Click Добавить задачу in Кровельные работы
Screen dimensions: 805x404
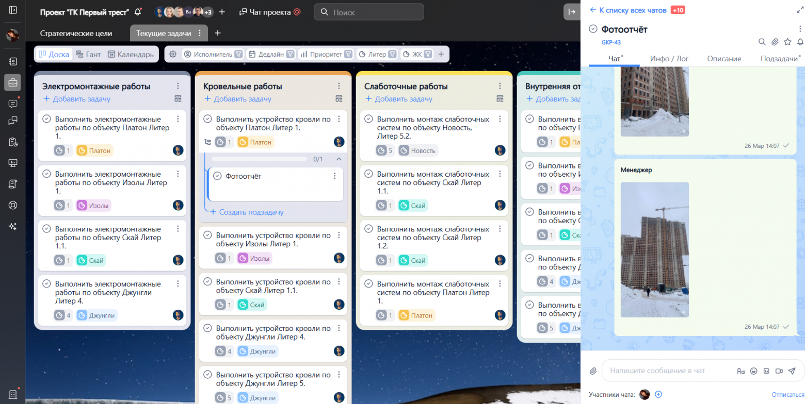pos(238,99)
